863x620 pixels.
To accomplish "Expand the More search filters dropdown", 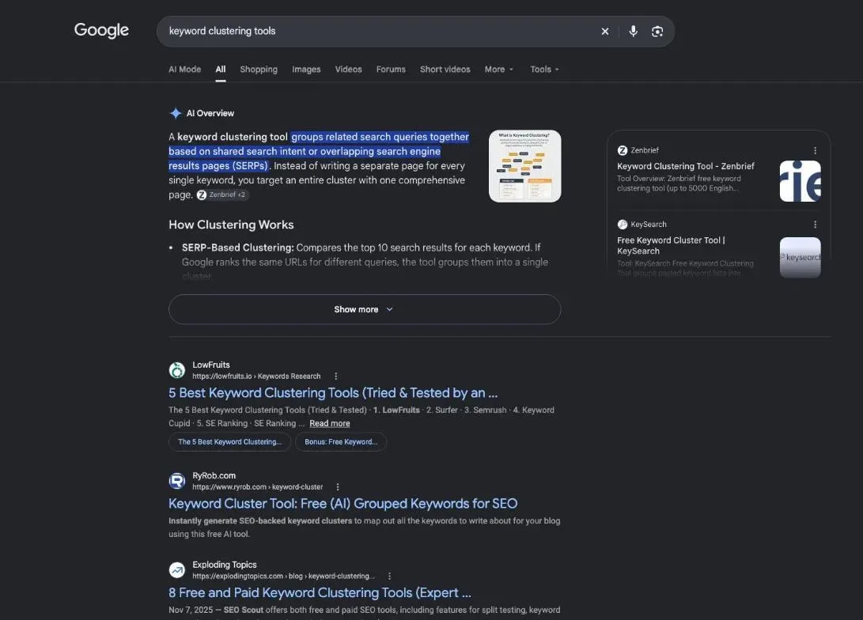I will pos(498,70).
